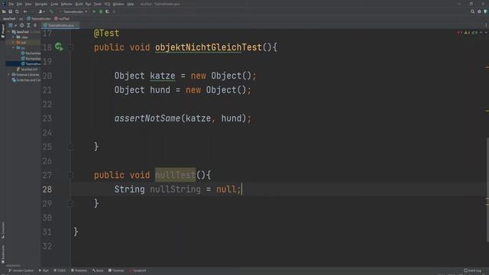This screenshot has width=489, height=275.
Task: Open the Build menu
Action: [x=79, y=4]
